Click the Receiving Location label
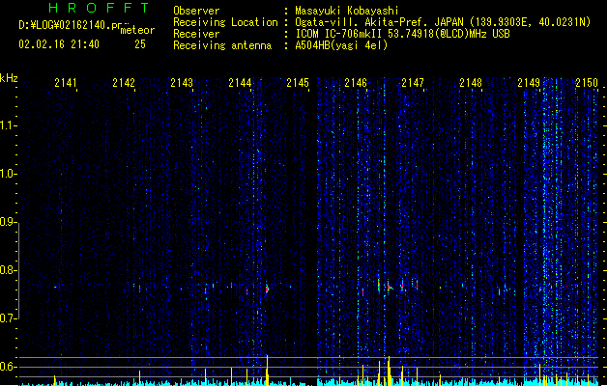This screenshot has height=386, width=608. [225, 22]
